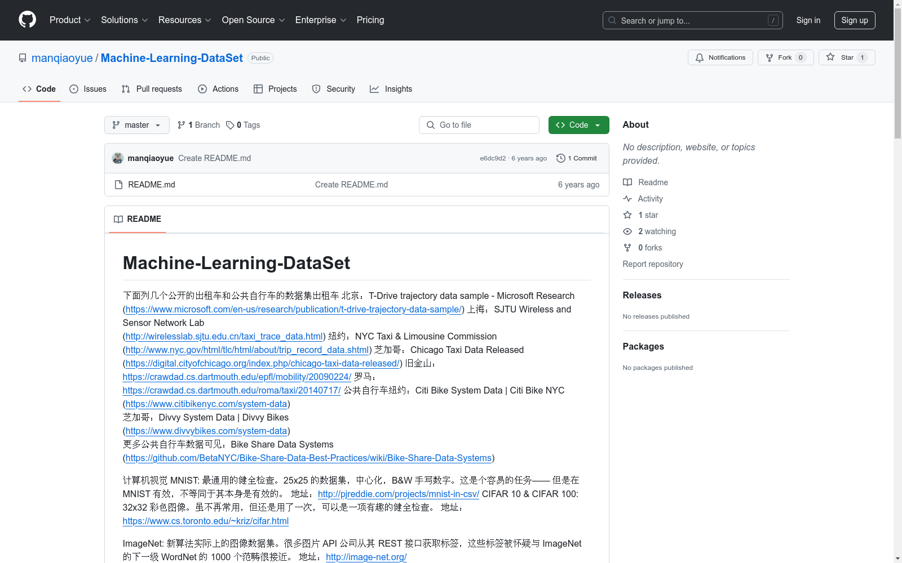This screenshot has width=902, height=563.
Task: View the 0 Tags list
Action: click(x=243, y=125)
